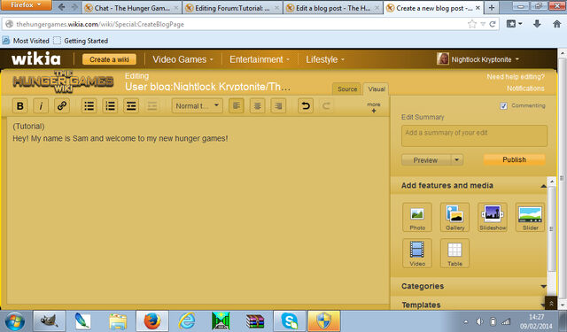The height and width of the screenshot is (332, 567).
Task: Toggle bold formatting in editor toolbar
Action: click(19, 106)
